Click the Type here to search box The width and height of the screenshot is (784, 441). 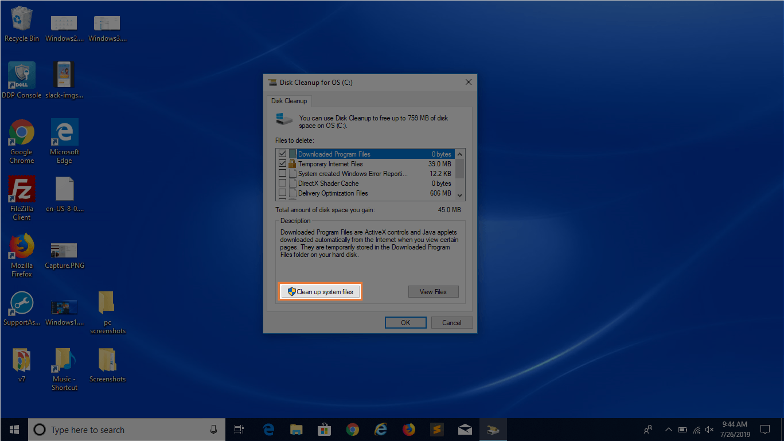[126, 429]
